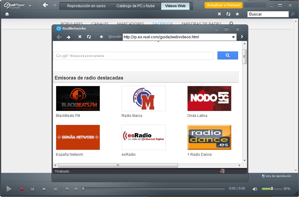Click the chevron right of the address bar

(242, 37)
